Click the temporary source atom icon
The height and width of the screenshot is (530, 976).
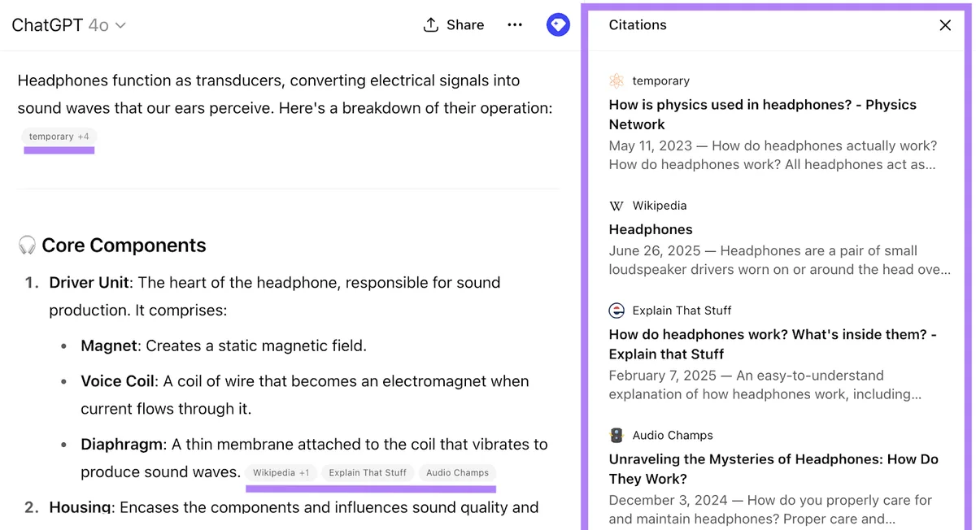coord(617,80)
